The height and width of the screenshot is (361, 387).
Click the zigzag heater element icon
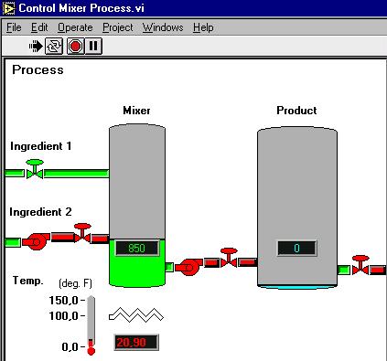[x=136, y=315]
